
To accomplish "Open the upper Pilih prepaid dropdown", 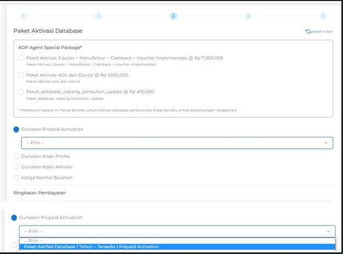I will coord(176,143).
